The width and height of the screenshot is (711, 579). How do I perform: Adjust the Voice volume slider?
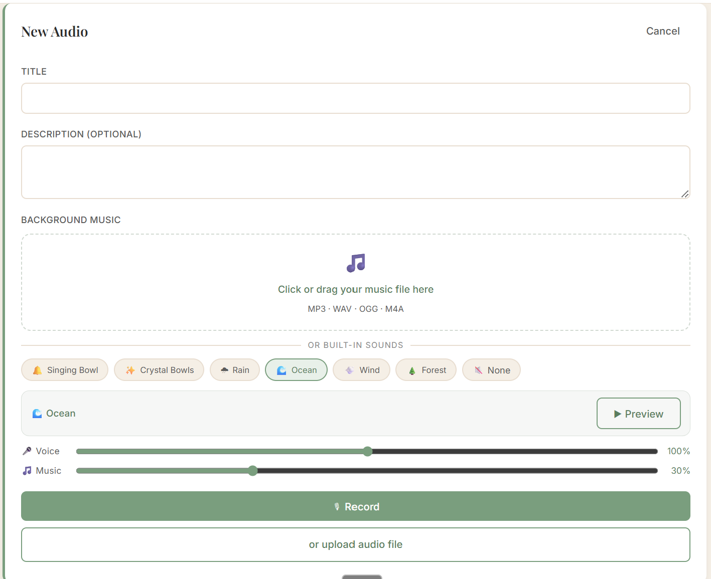pyautogui.click(x=367, y=451)
